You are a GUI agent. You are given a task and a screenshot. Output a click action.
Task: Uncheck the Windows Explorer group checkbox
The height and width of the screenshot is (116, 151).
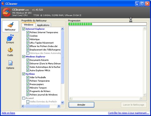tap(24, 57)
